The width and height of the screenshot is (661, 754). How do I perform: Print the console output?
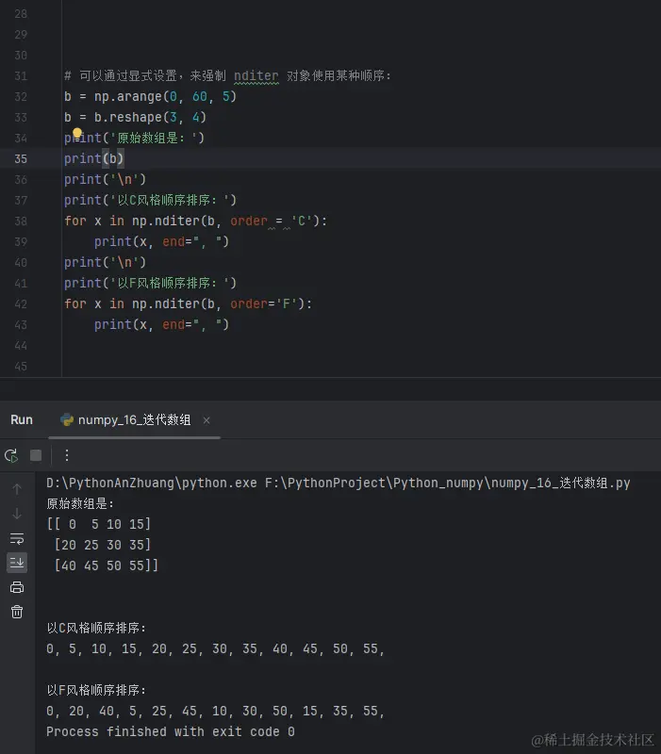coord(17,587)
